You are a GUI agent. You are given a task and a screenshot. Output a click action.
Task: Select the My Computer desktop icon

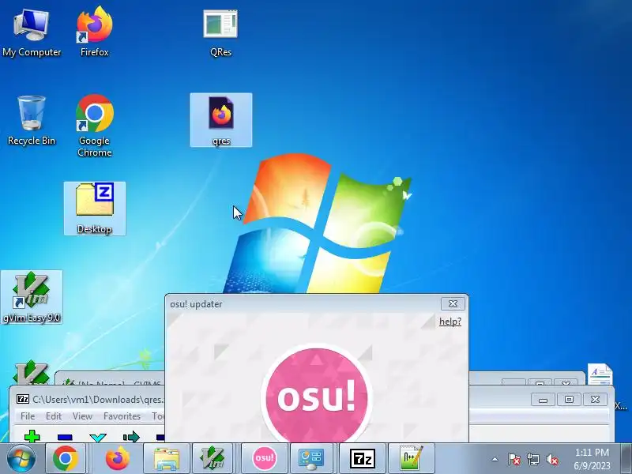pyautogui.click(x=32, y=32)
